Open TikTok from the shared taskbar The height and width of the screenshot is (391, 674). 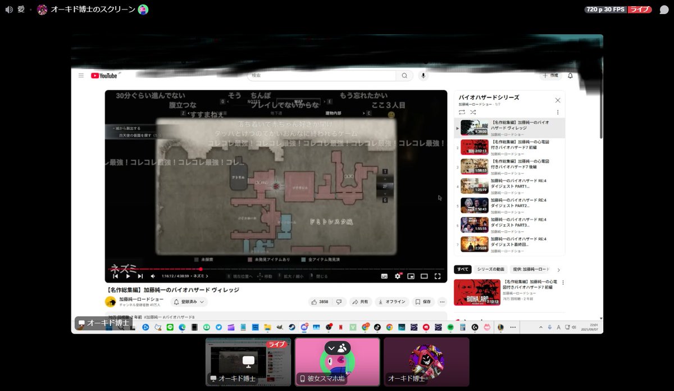377,327
